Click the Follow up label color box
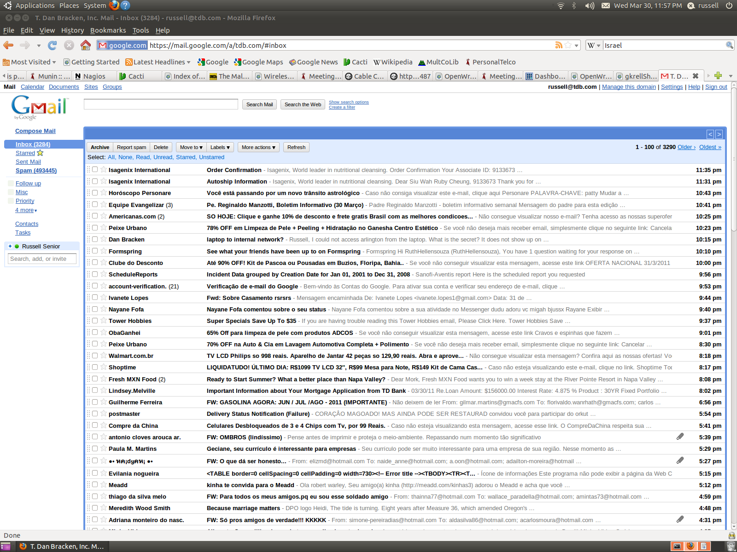The height and width of the screenshot is (552, 737). pos(11,183)
